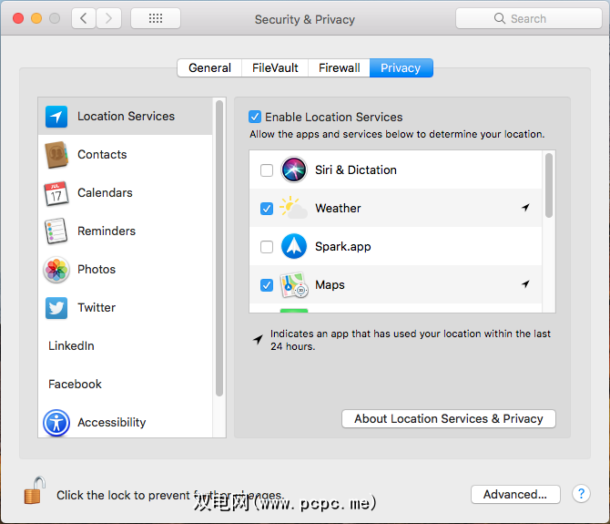Click the Weather app icon
The width and height of the screenshot is (610, 524).
294,208
